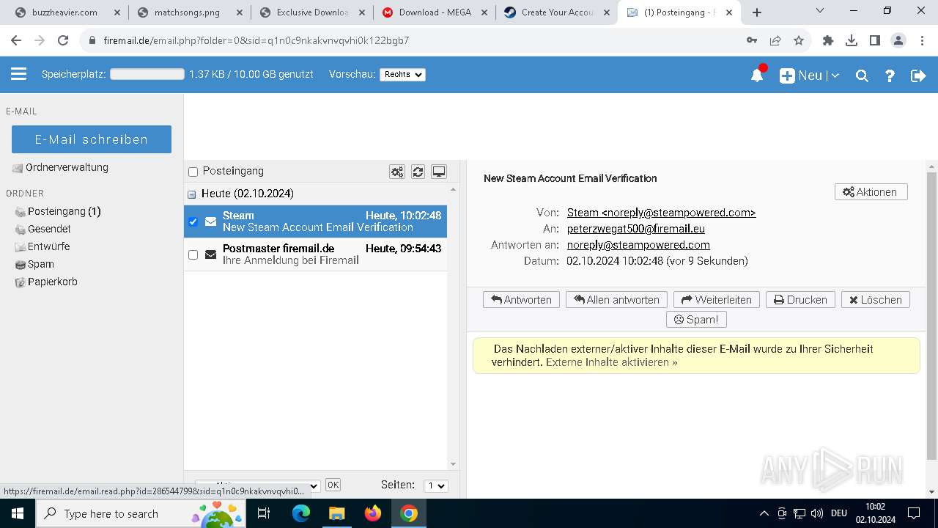
Task: Click the share page icon in address bar
Action: tap(775, 40)
